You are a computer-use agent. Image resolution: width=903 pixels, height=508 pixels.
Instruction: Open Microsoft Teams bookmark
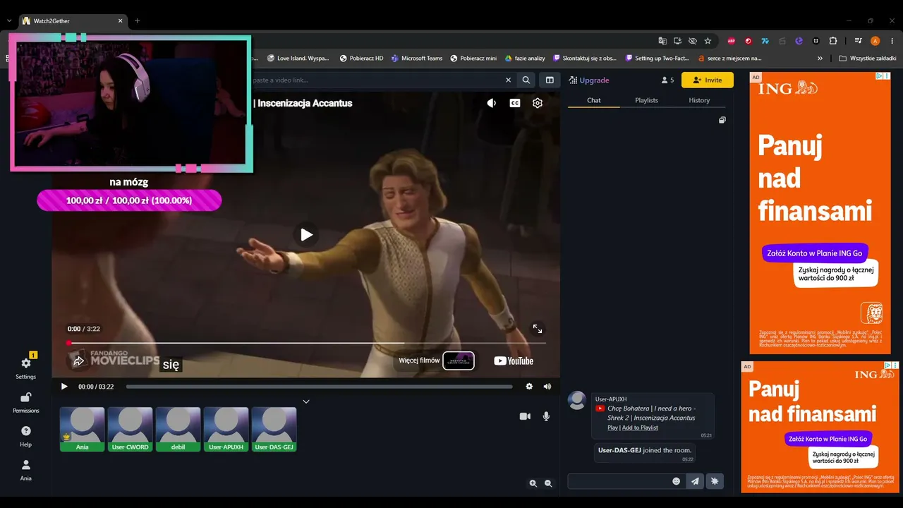pos(417,58)
